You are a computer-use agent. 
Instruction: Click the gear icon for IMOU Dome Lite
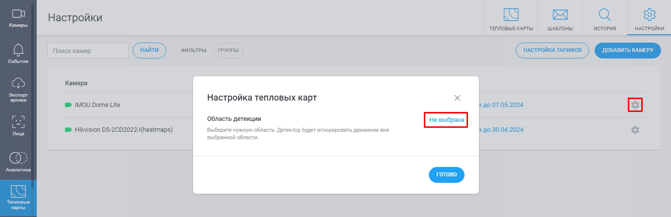[635, 105]
